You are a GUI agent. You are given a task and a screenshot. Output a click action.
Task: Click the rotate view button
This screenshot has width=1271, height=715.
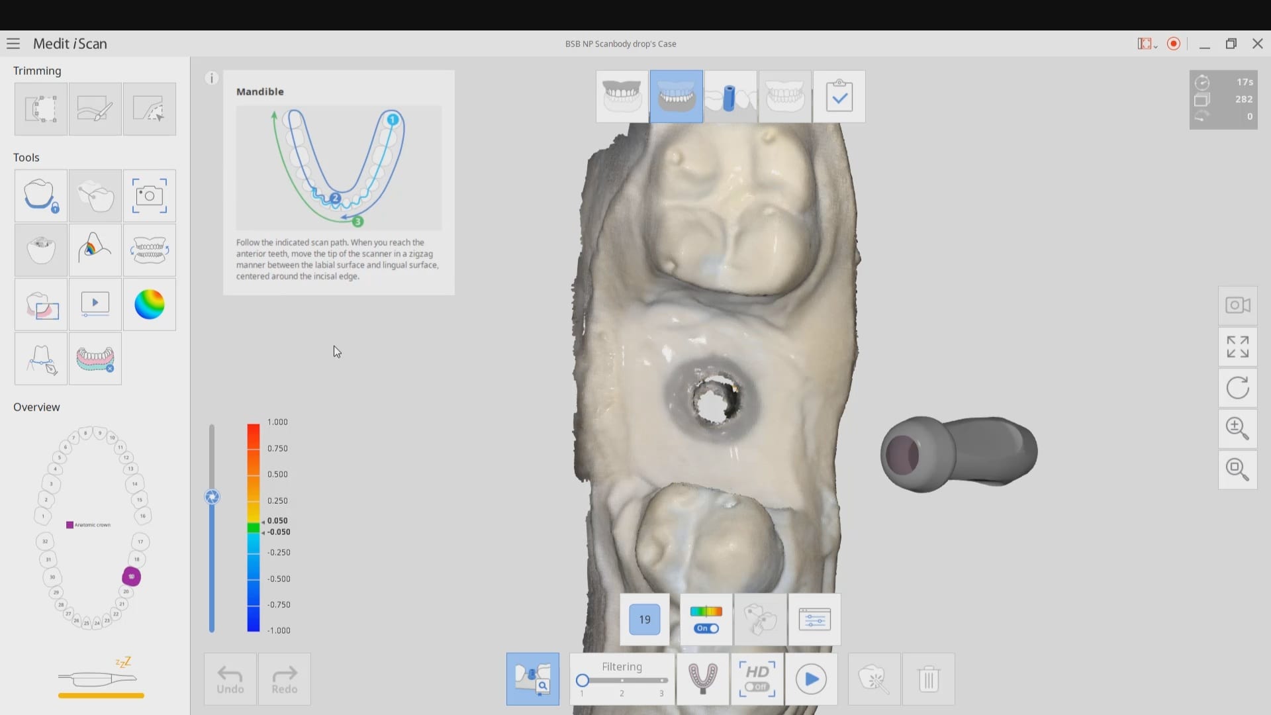(1238, 388)
